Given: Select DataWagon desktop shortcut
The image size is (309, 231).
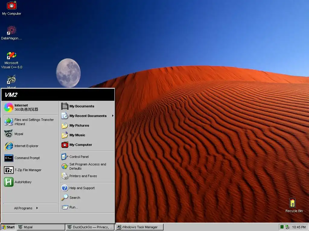Looking at the screenshot, I should click(11, 33).
